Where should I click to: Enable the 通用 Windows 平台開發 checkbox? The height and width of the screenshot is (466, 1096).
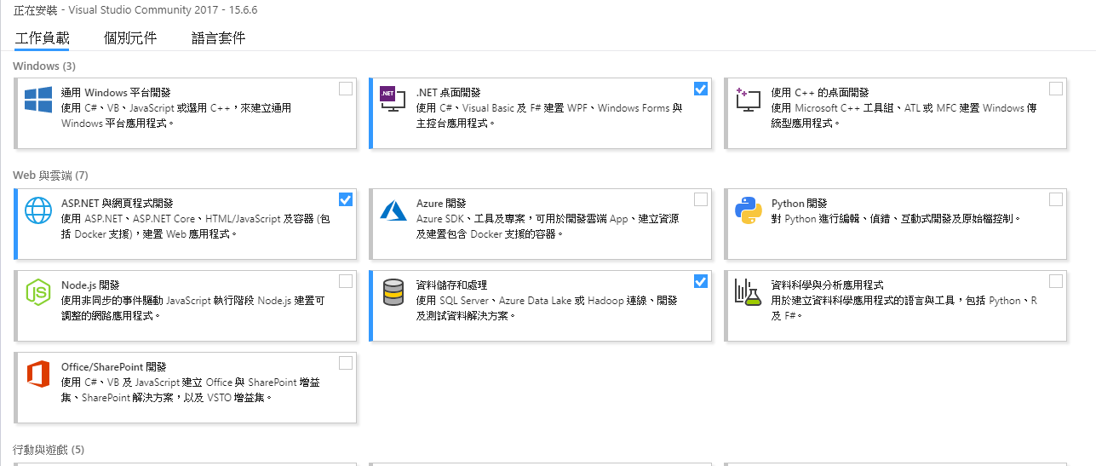coord(346,89)
